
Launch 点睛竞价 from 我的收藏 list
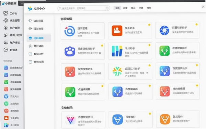[11, 104]
